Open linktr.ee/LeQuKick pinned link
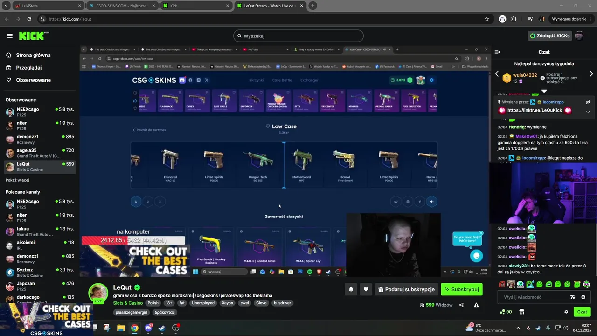Viewport: 597px width, 336px height. pyautogui.click(x=535, y=111)
